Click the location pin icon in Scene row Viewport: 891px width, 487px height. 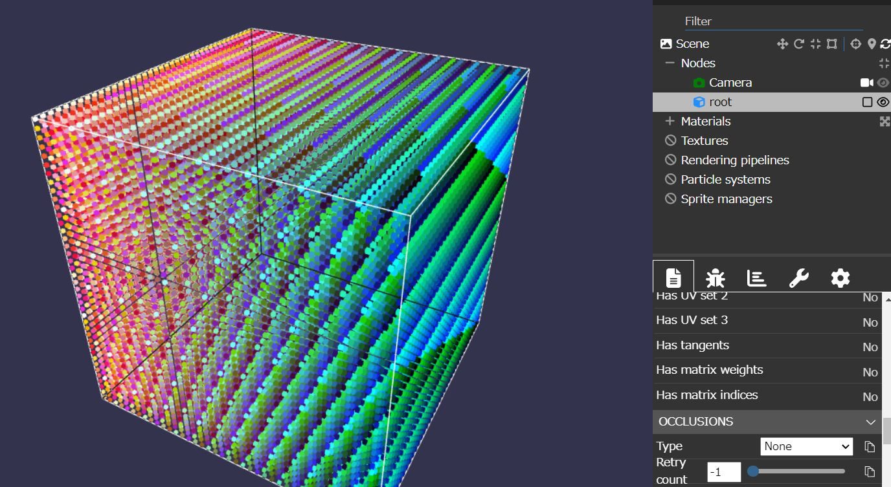click(x=872, y=44)
